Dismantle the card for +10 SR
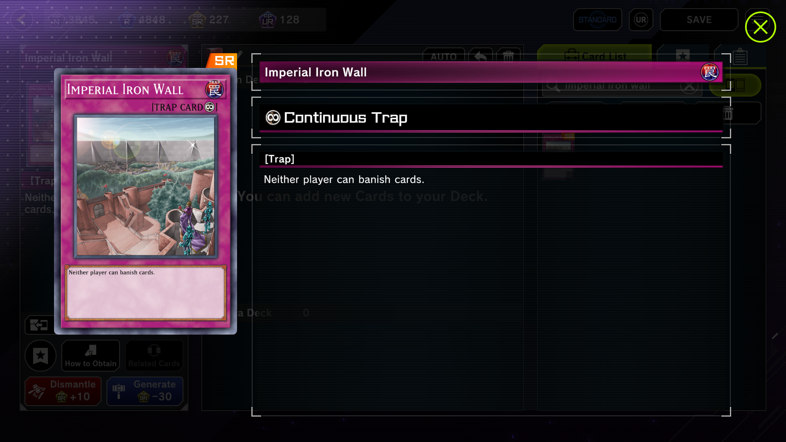This screenshot has width=786, height=442. point(63,391)
